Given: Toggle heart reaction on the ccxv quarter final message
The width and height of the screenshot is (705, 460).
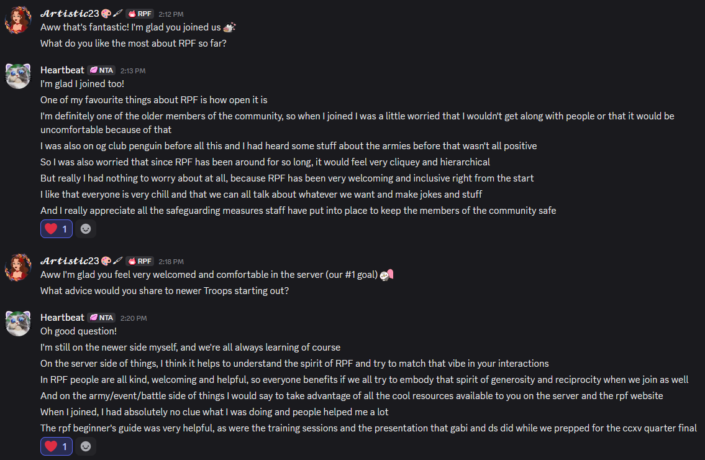Looking at the screenshot, I should [x=57, y=446].
